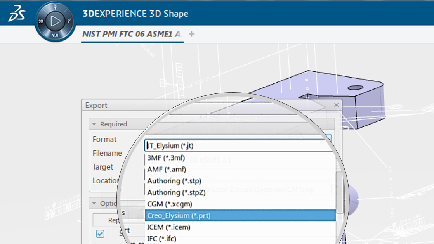Pick AMF (*.amf) in the format list

(240, 170)
